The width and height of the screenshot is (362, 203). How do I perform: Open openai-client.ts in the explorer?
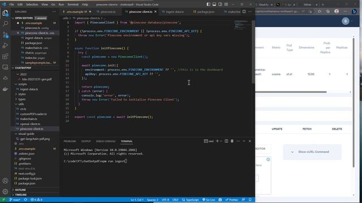30,124
